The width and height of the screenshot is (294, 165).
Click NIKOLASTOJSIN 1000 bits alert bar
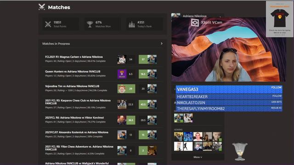click(x=229, y=103)
